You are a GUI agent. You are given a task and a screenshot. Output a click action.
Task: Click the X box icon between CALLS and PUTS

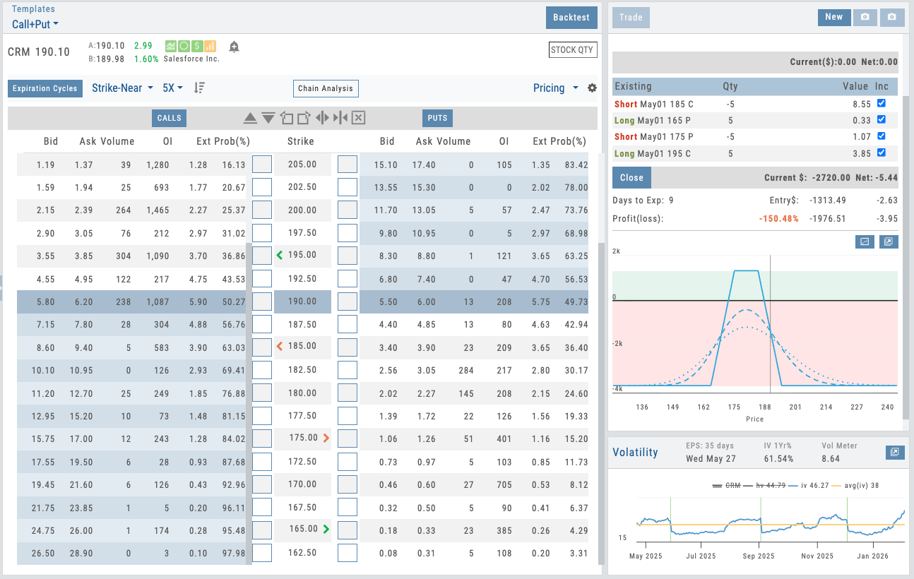[358, 118]
